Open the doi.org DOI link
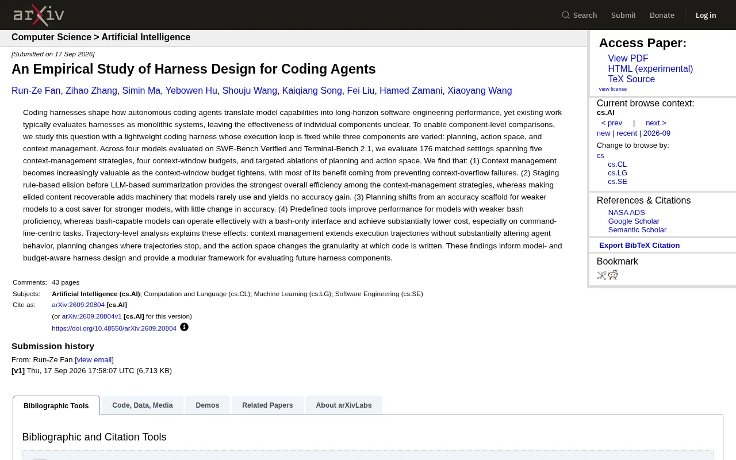 tap(114, 328)
